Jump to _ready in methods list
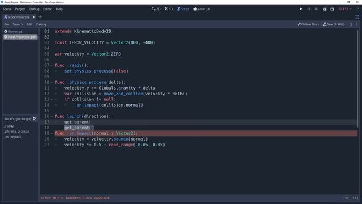The height and width of the screenshot is (204, 362). (9, 126)
